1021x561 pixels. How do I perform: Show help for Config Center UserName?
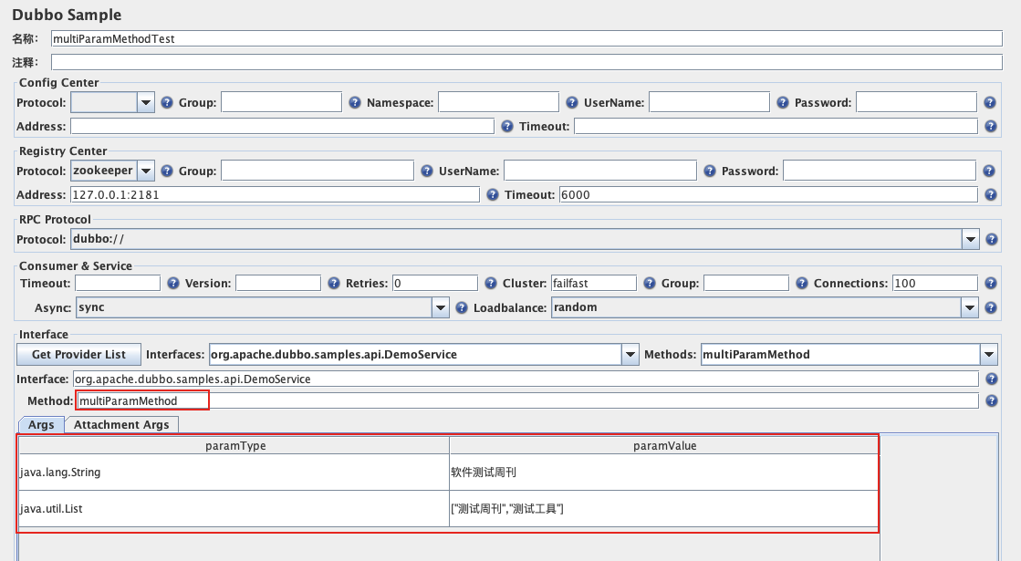coord(783,102)
